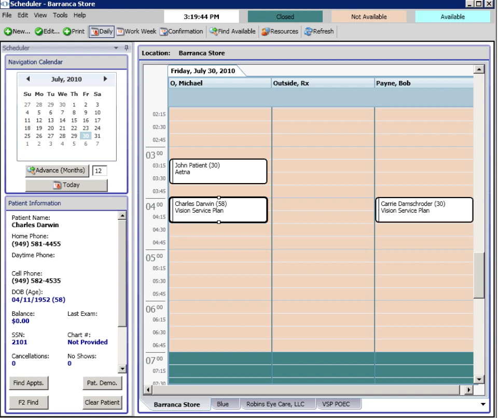Collapse the Scheduler panel
The image size is (498, 418).
click(116, 48)
